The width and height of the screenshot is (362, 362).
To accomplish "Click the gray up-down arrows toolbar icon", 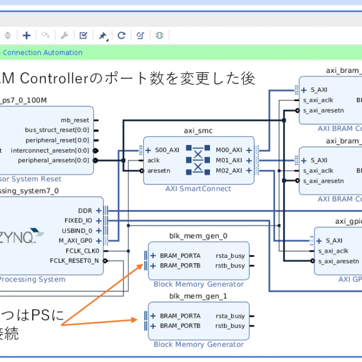I will [x=7, y=36].
